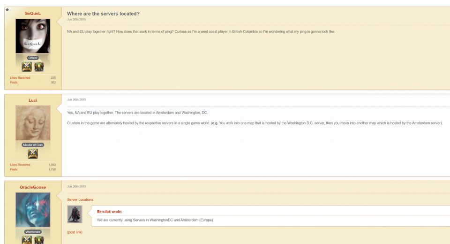Click Luci's crossed-swords badge icon
This screenshot has width=450, height=244.
click(x=33, y=153)
